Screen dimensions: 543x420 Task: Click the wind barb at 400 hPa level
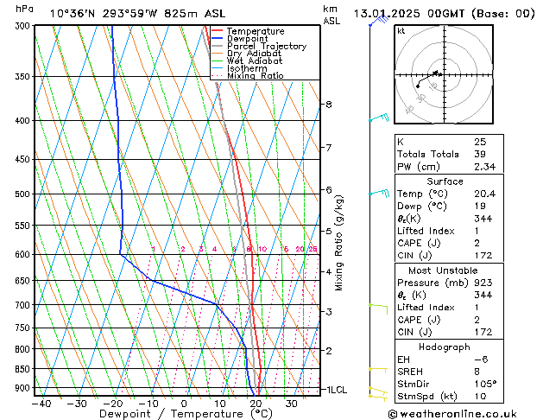[378, 118]
